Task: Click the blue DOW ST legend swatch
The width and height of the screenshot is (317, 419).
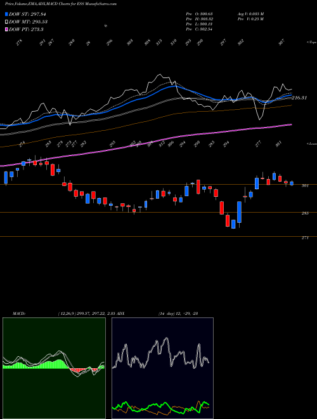Action: point(6,14)
